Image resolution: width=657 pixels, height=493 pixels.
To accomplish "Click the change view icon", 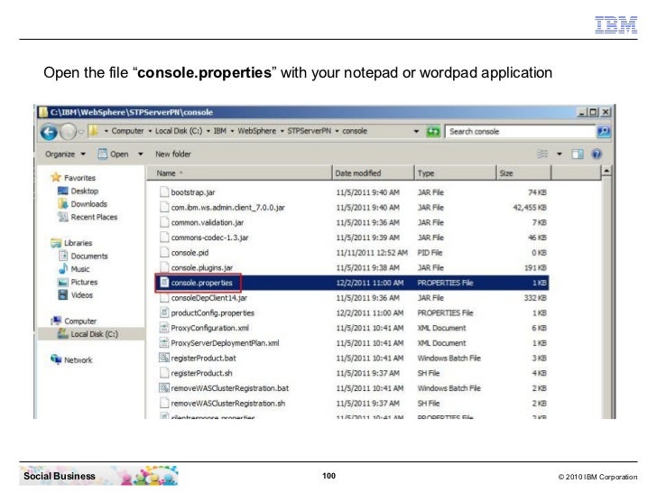I will pos(542,153).
